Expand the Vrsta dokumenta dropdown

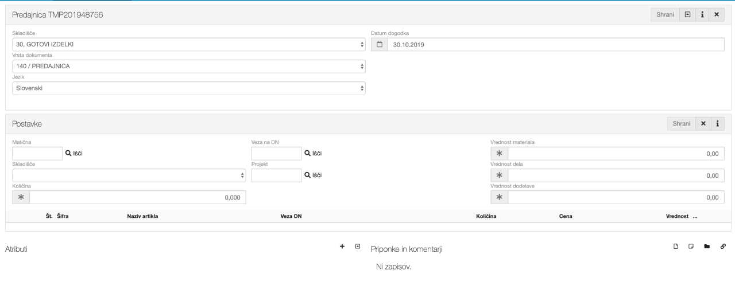click(189, 67)
